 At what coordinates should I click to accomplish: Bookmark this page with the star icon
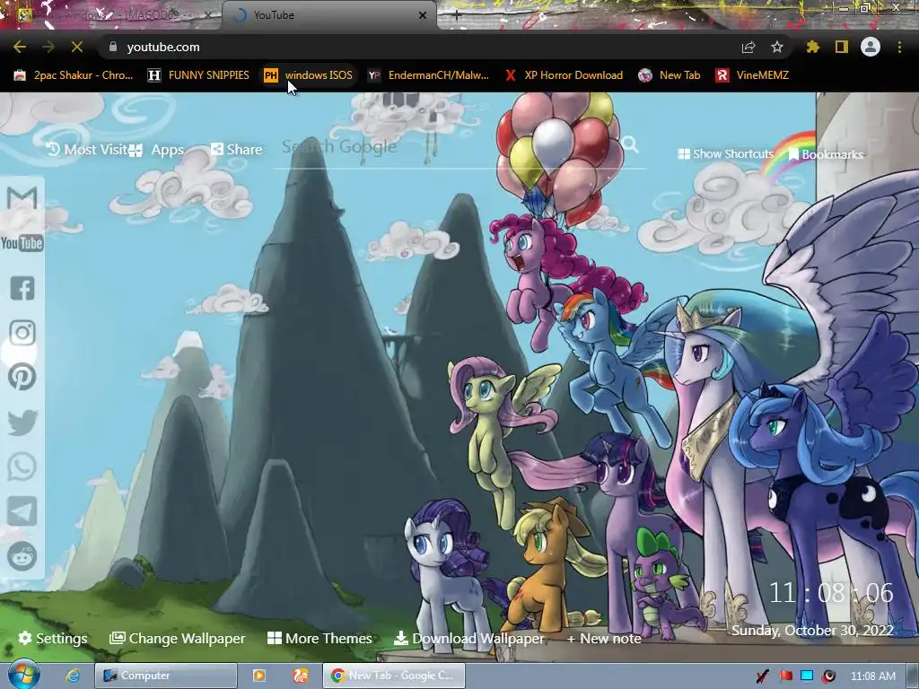[777, 47]
